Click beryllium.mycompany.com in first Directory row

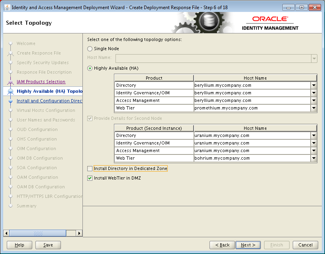[x=252, y=85]
